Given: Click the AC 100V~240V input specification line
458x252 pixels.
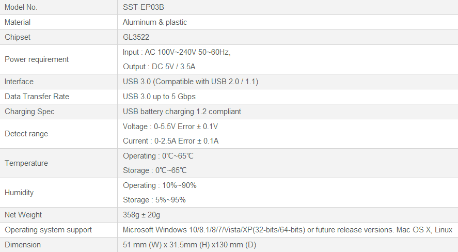Looking at the screenshot, I should click(177, 52).
